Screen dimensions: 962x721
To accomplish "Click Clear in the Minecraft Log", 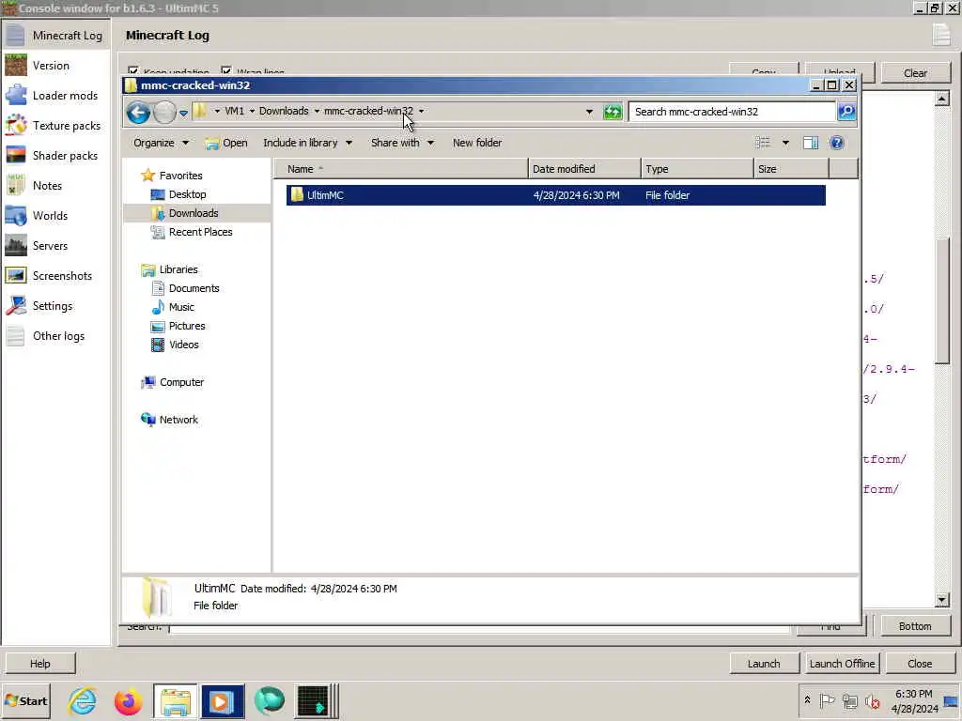I will (x=915, y=73).
